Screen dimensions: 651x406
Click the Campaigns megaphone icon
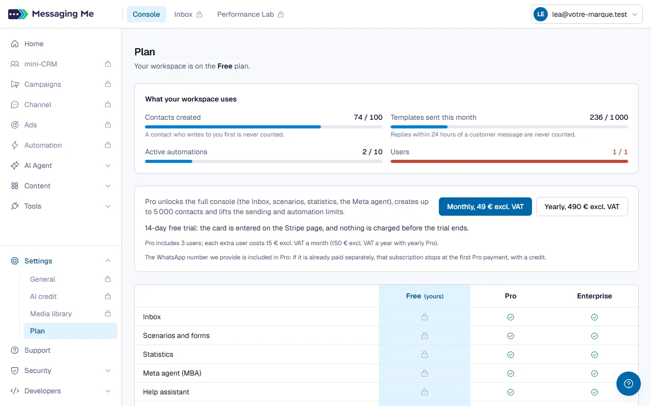point(15,84)
